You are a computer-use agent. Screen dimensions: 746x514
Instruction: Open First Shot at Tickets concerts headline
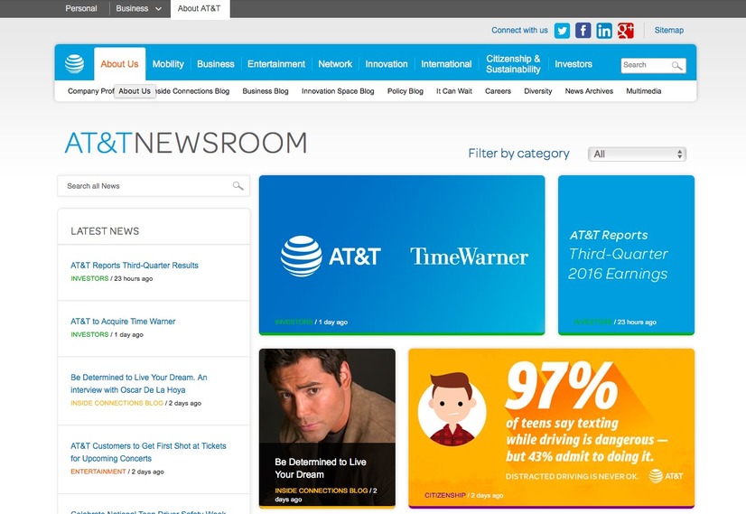(148, 453)
